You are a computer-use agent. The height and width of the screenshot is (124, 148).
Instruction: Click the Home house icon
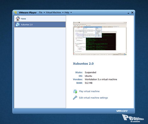point(18,18)
